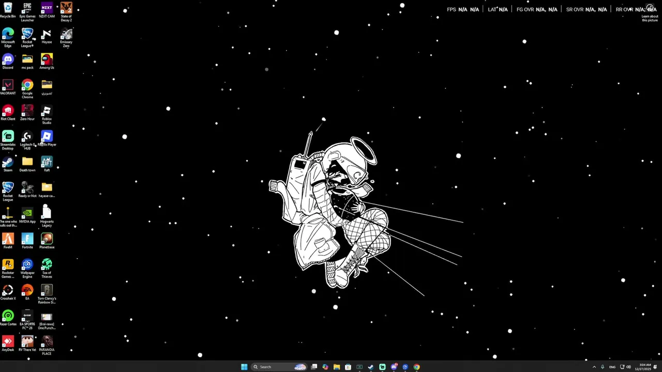Select the Fortnite desktop icon

[27, 241]
